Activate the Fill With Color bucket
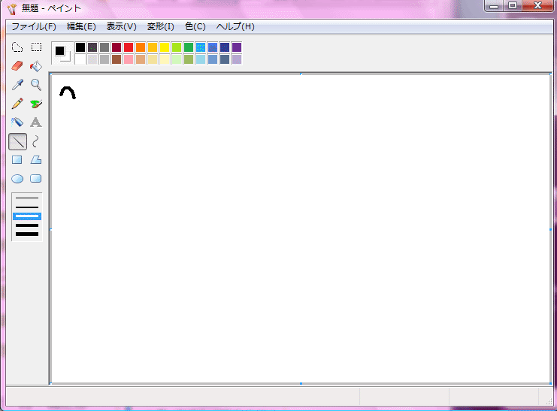557x411 pixels. [35, 66]
